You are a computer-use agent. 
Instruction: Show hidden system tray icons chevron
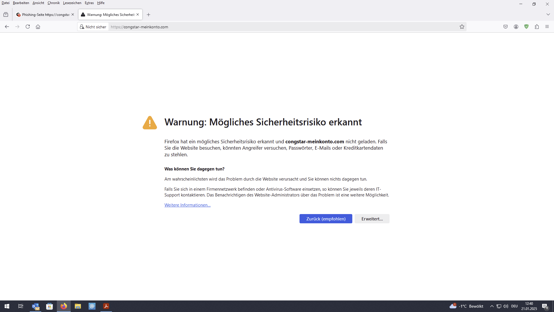492,306
